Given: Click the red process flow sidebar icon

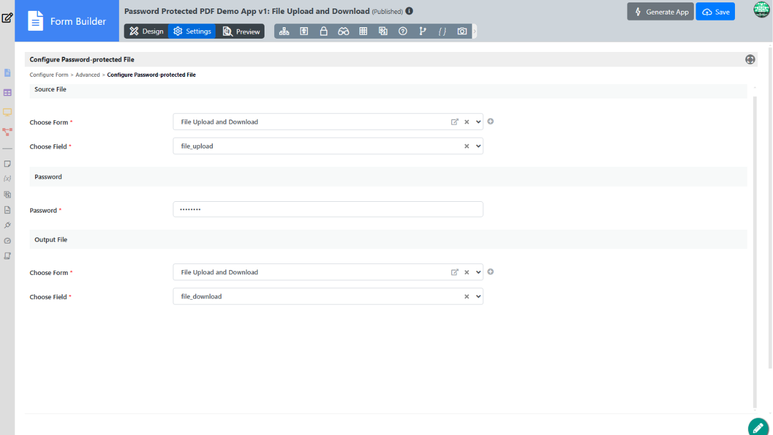Looking at the screenshot, I should tap(7, 131).
